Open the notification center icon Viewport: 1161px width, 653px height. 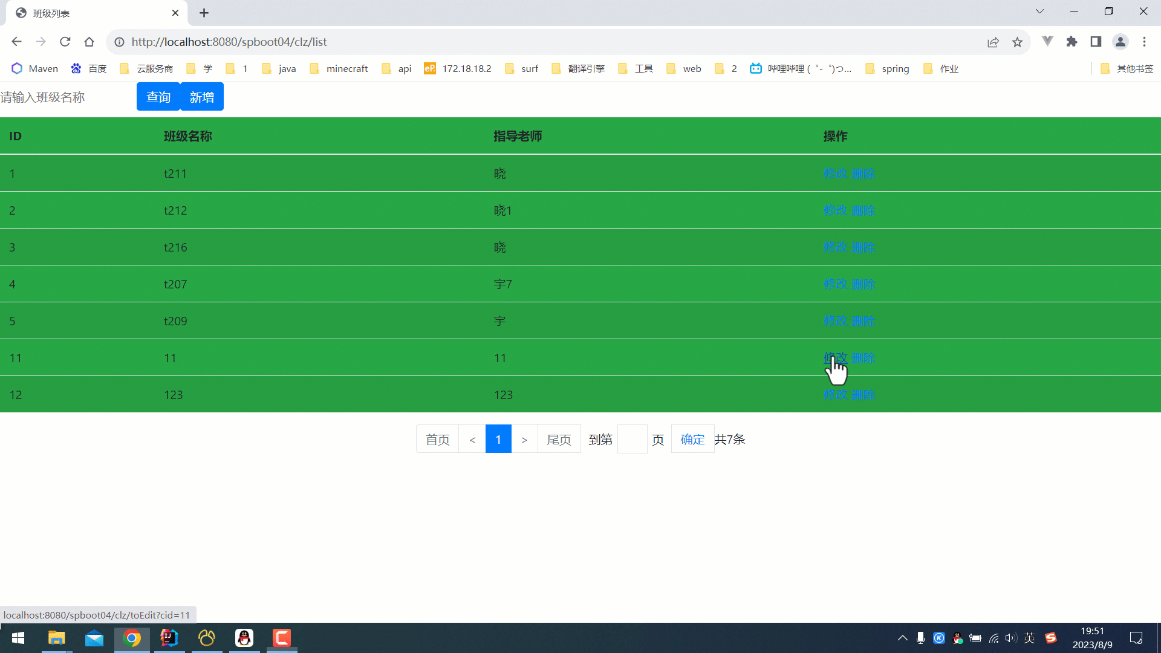[1136, 638]
